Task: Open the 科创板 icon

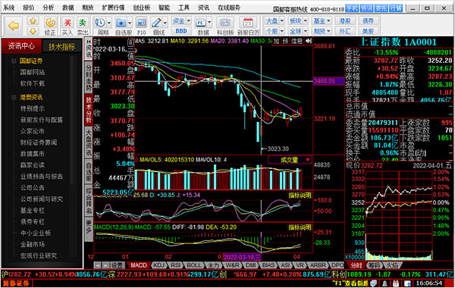Action: click(x=225, y=23)
